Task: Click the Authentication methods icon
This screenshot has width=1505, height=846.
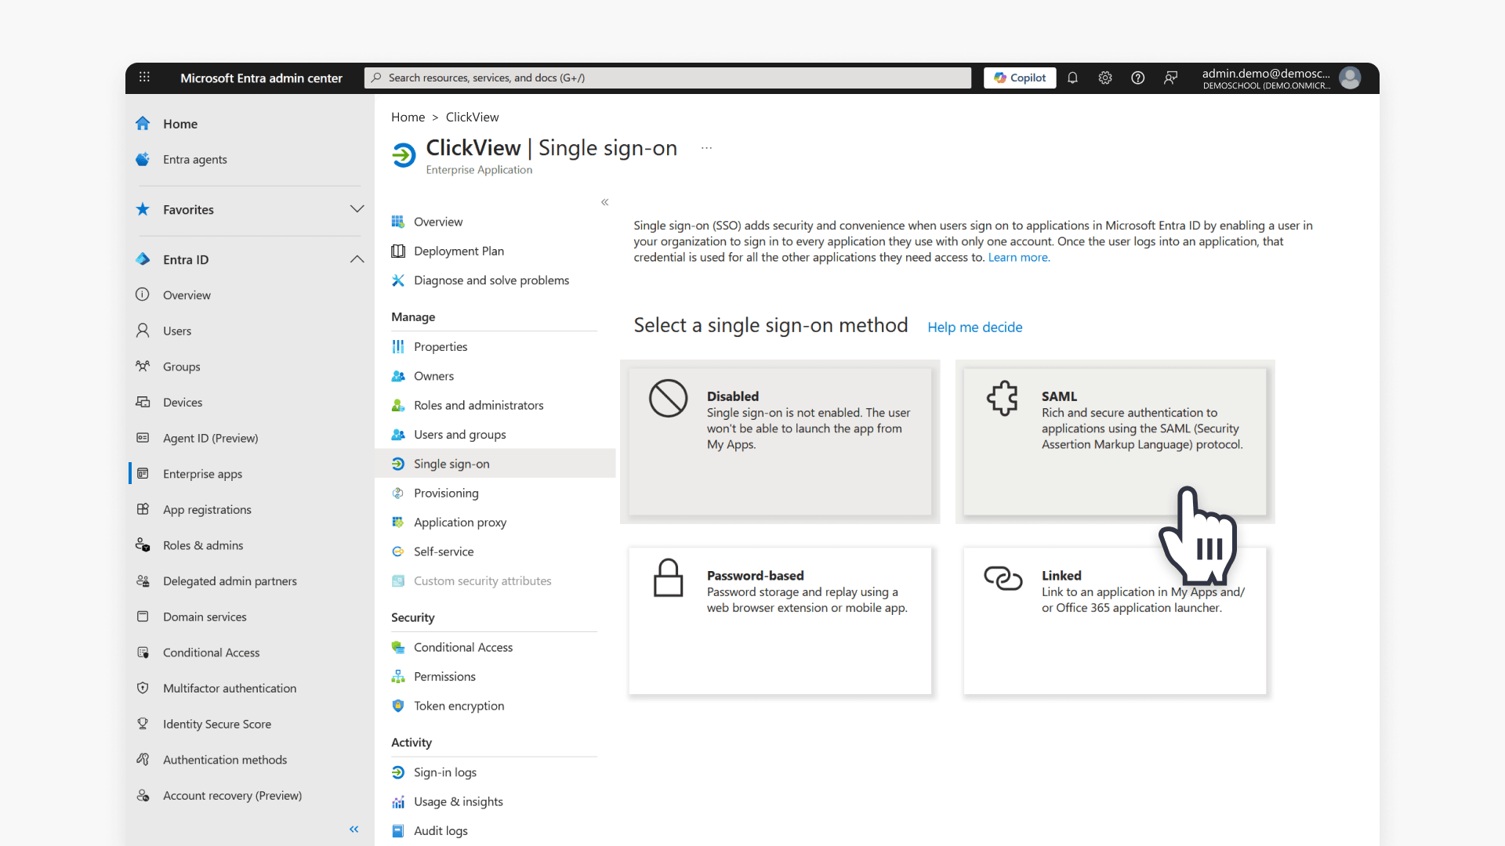Action: click(143, 760)
